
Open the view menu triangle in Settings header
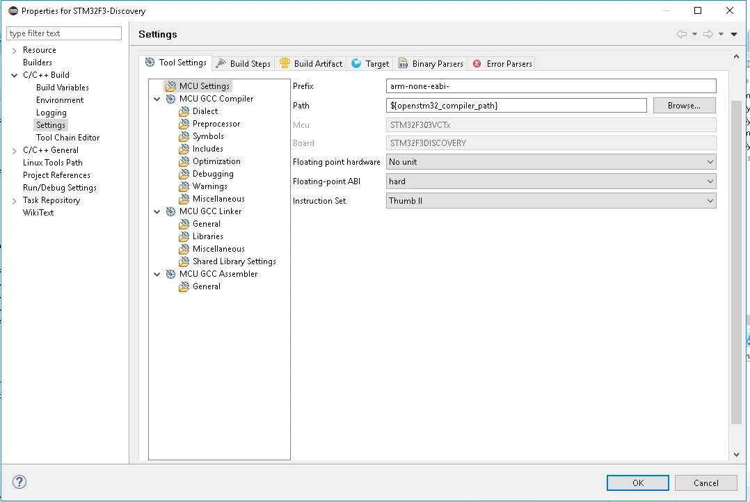[x=734, y=34]
